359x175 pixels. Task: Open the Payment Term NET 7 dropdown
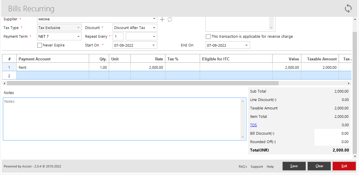(78, 37)
